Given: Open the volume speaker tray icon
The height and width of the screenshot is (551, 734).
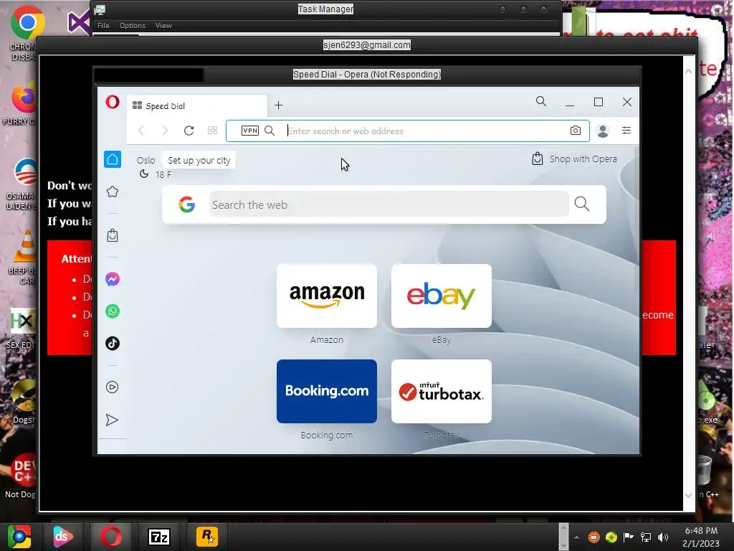Looking at the screenshot, I should tap(663, 537).
